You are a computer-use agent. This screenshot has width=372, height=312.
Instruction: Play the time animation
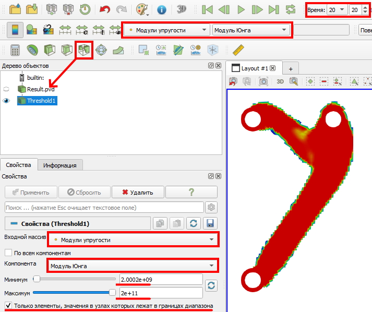coord(241,9)
